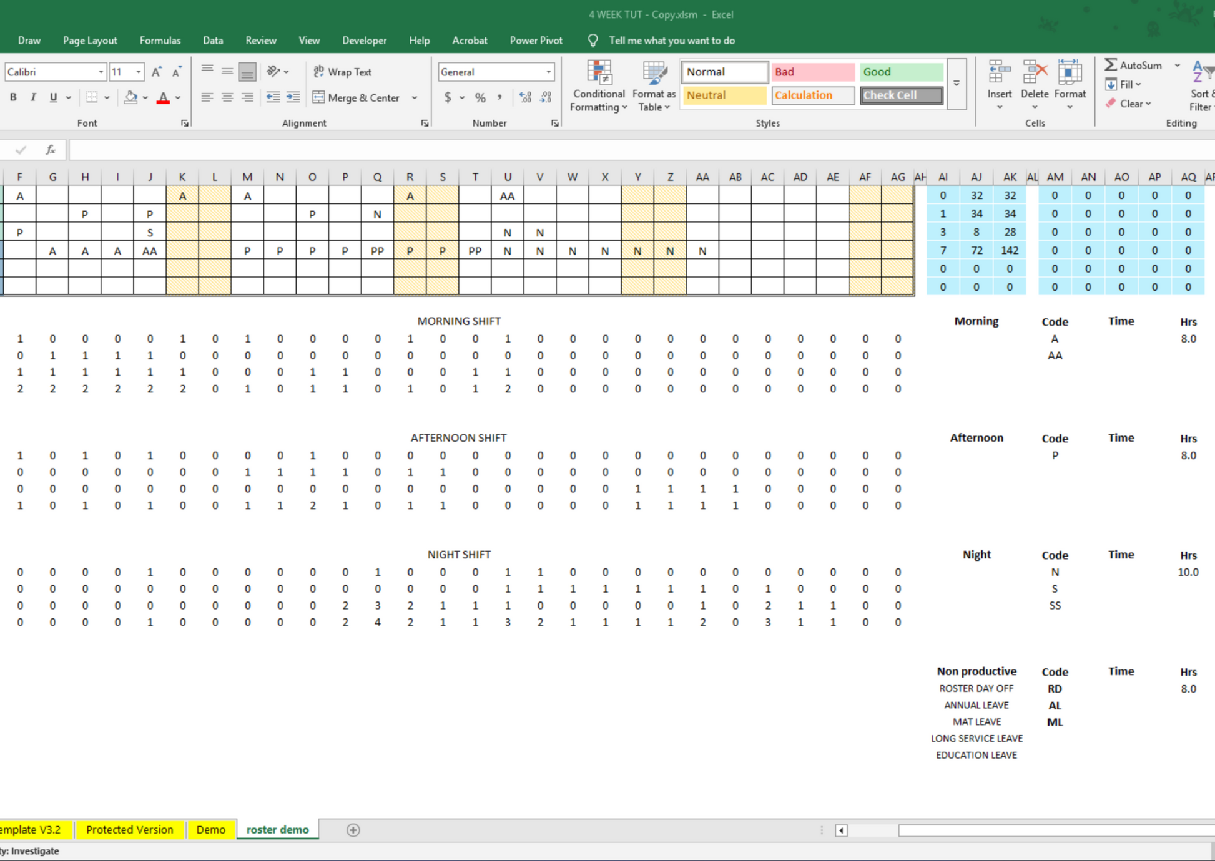Toggle Italic formatting
The image size is (1215, 861).
tap(33, 97)
